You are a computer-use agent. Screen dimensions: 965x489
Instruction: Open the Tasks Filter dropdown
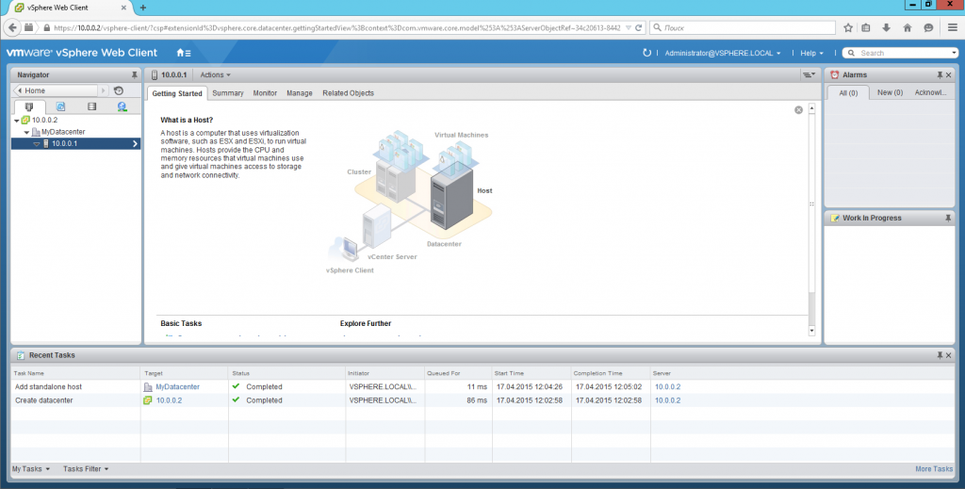tap(86, 468)
